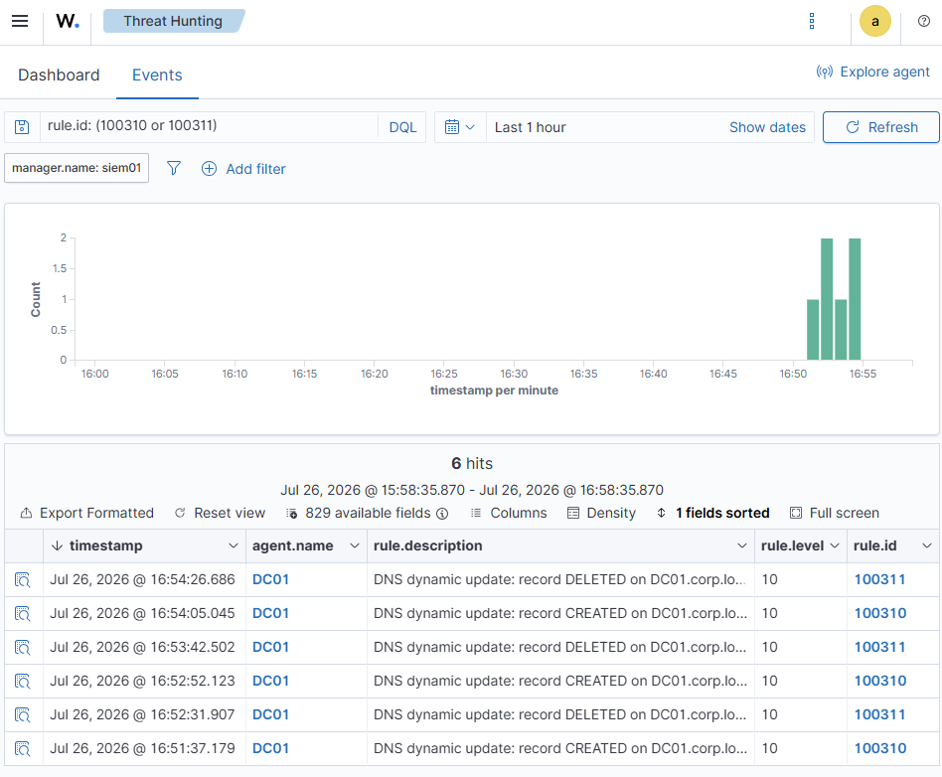Image resolution: width=942 pixels, height=777 pixels.
Task: Click the tallest histogram bar near 16:52
Action: coord(827,299)
